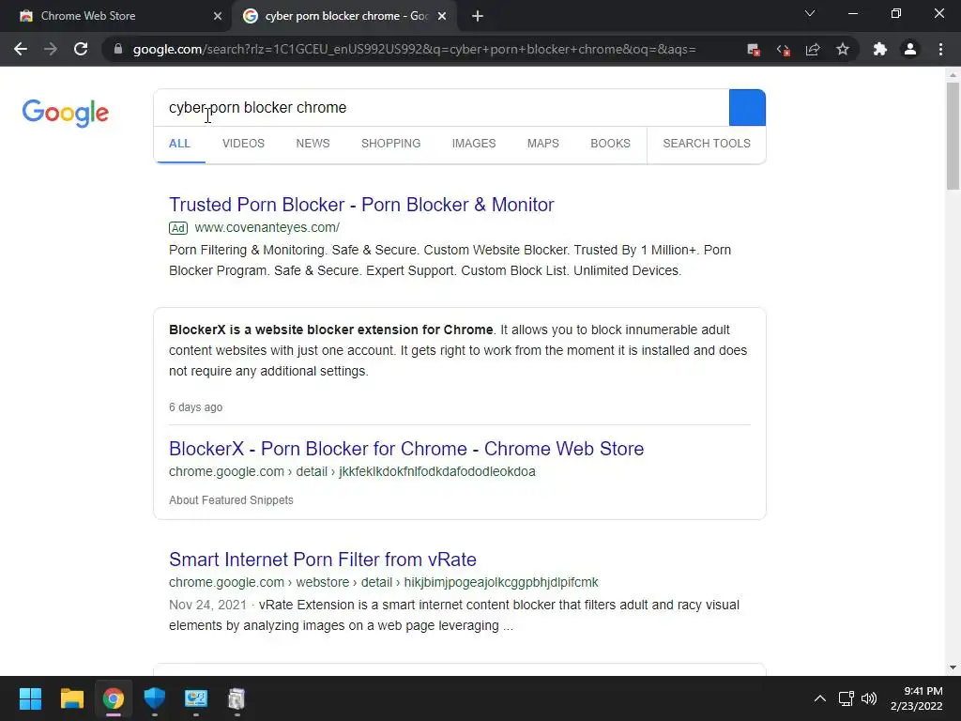
Task: Reload the current page
Action: tap(81, 49)
